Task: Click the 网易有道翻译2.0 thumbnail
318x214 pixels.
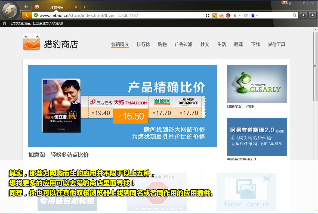Action: (257, 137)
